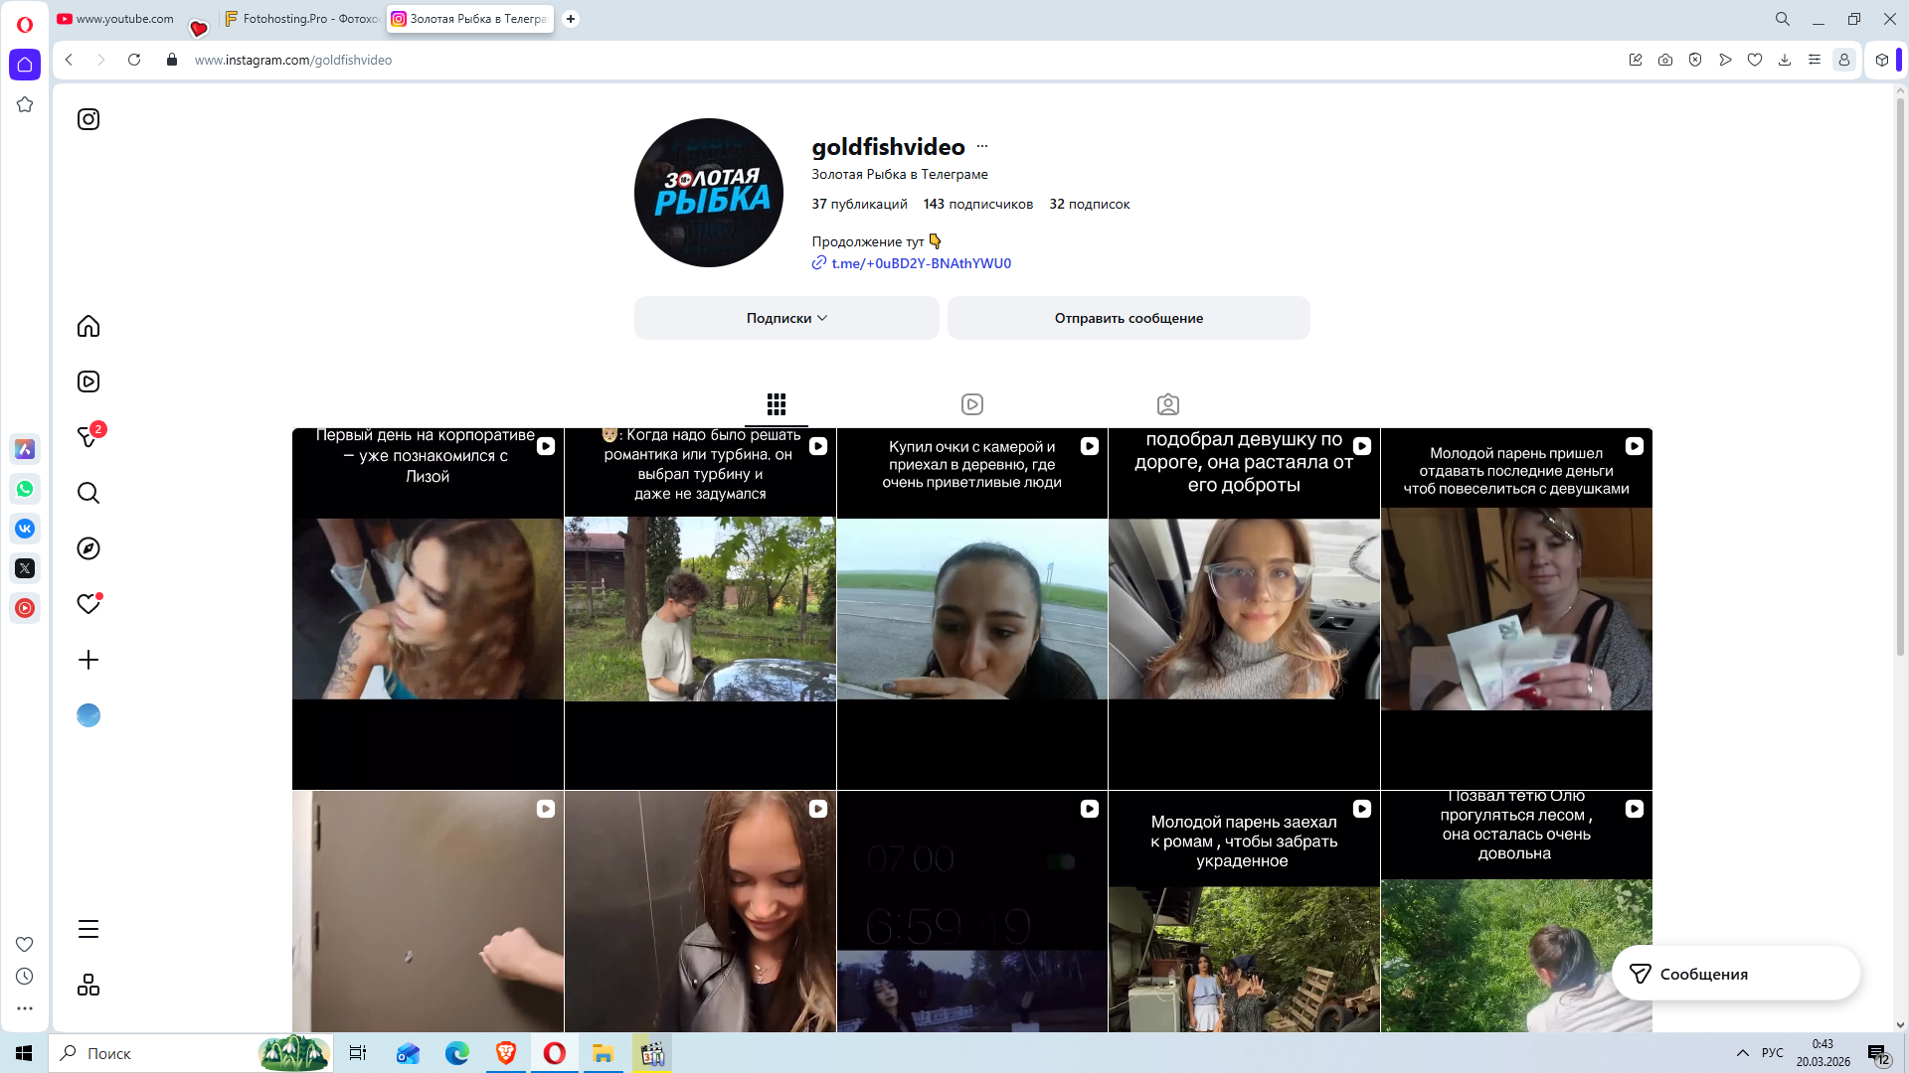Open Explore compass icon
This screenshot has height=1073, width=1909.
[88, 548]
